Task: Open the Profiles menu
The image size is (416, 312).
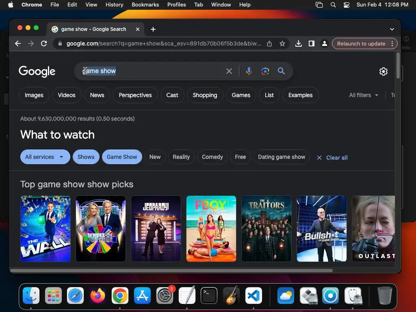Action: 176,5
